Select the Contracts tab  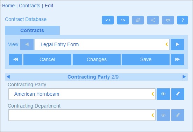coord(32,30)
